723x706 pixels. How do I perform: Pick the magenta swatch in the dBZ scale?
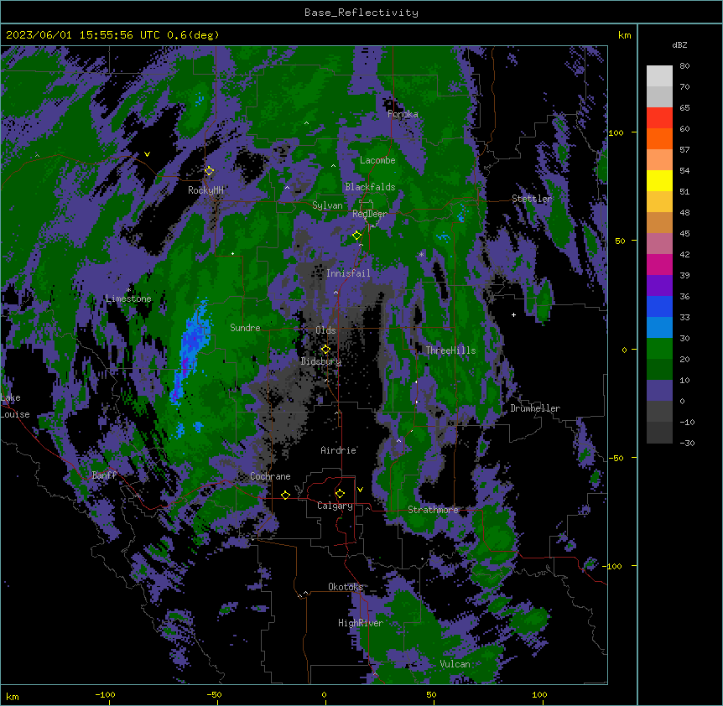click(659, 264)
